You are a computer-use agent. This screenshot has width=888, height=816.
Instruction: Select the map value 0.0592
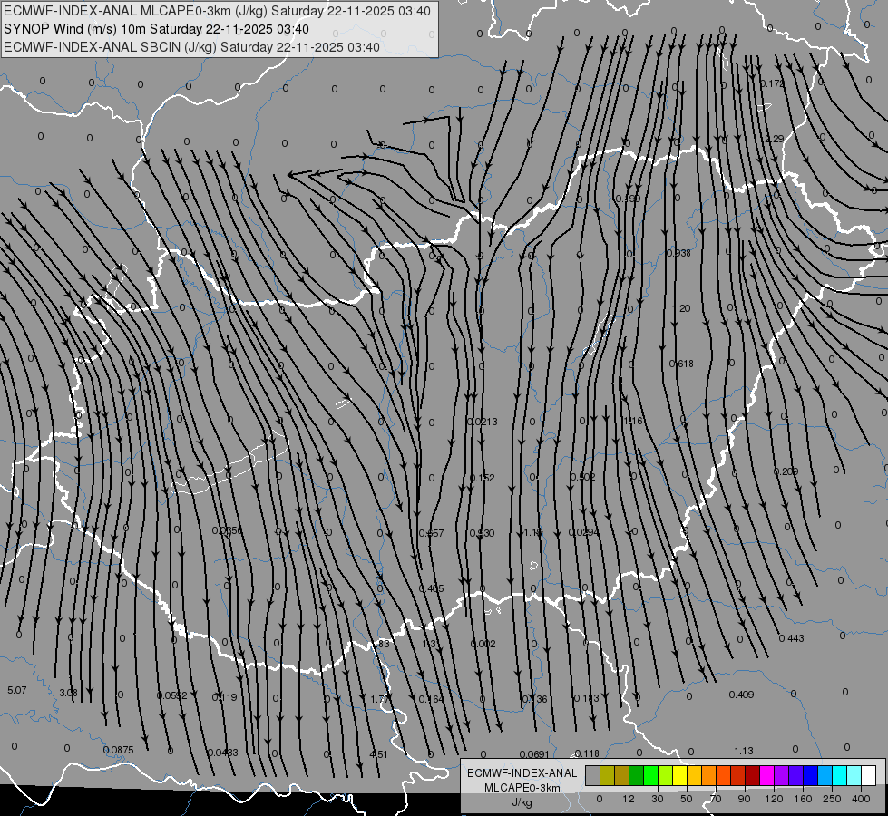(171, 695)
